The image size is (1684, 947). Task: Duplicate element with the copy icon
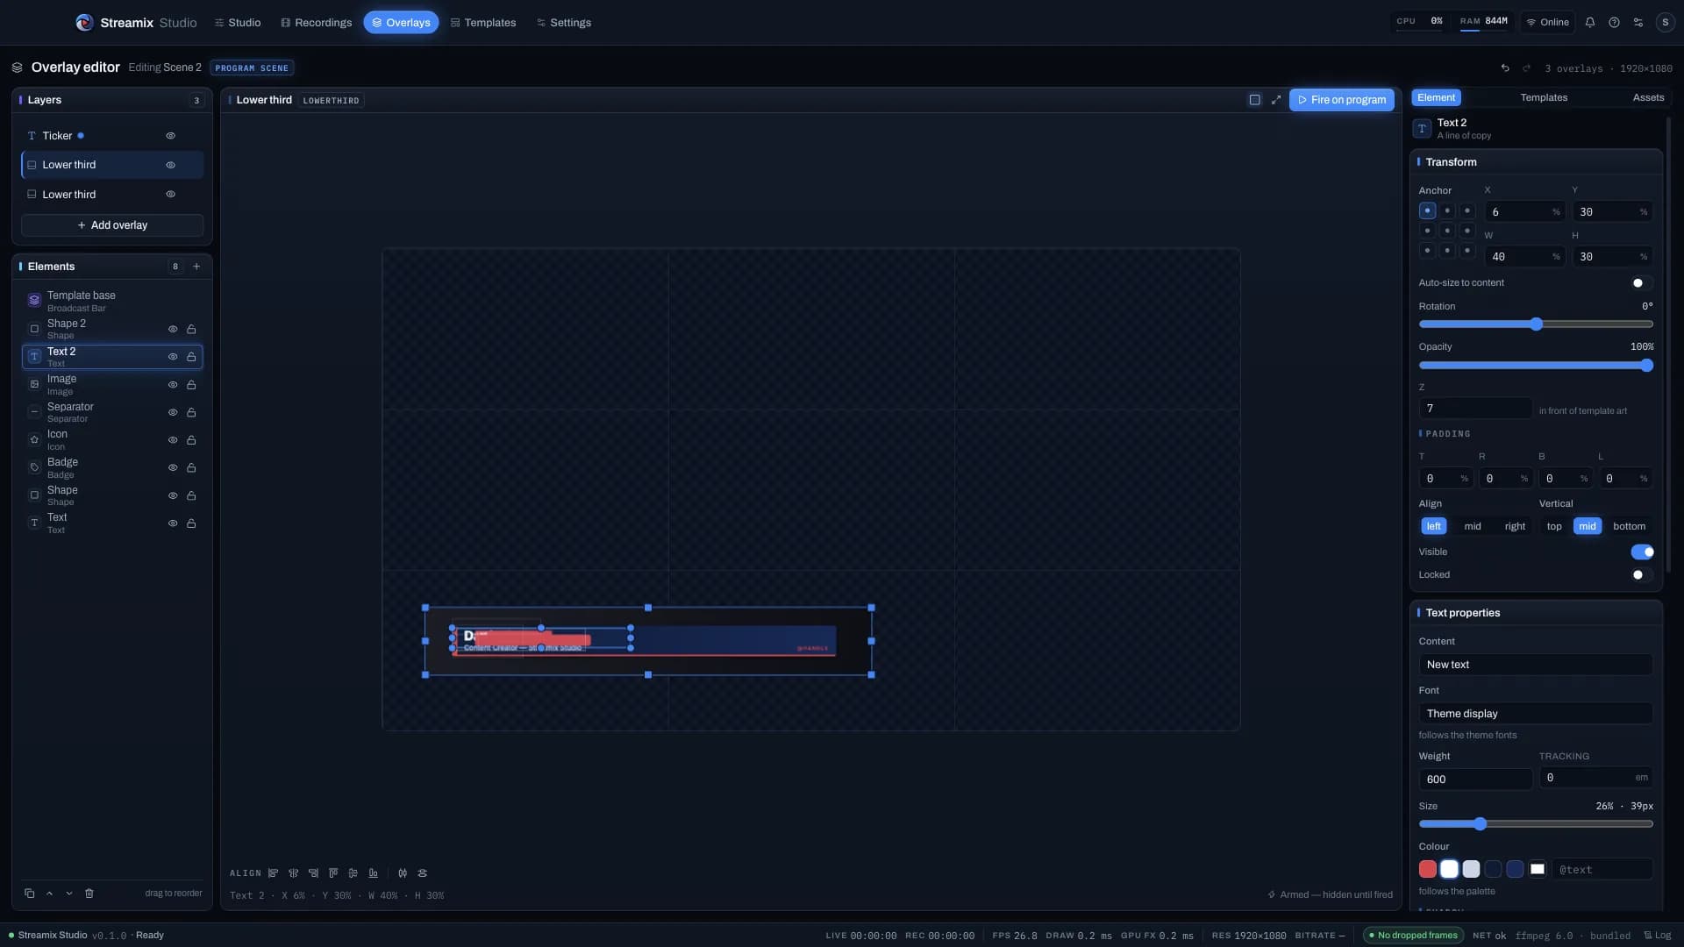(x=29, y=894)
